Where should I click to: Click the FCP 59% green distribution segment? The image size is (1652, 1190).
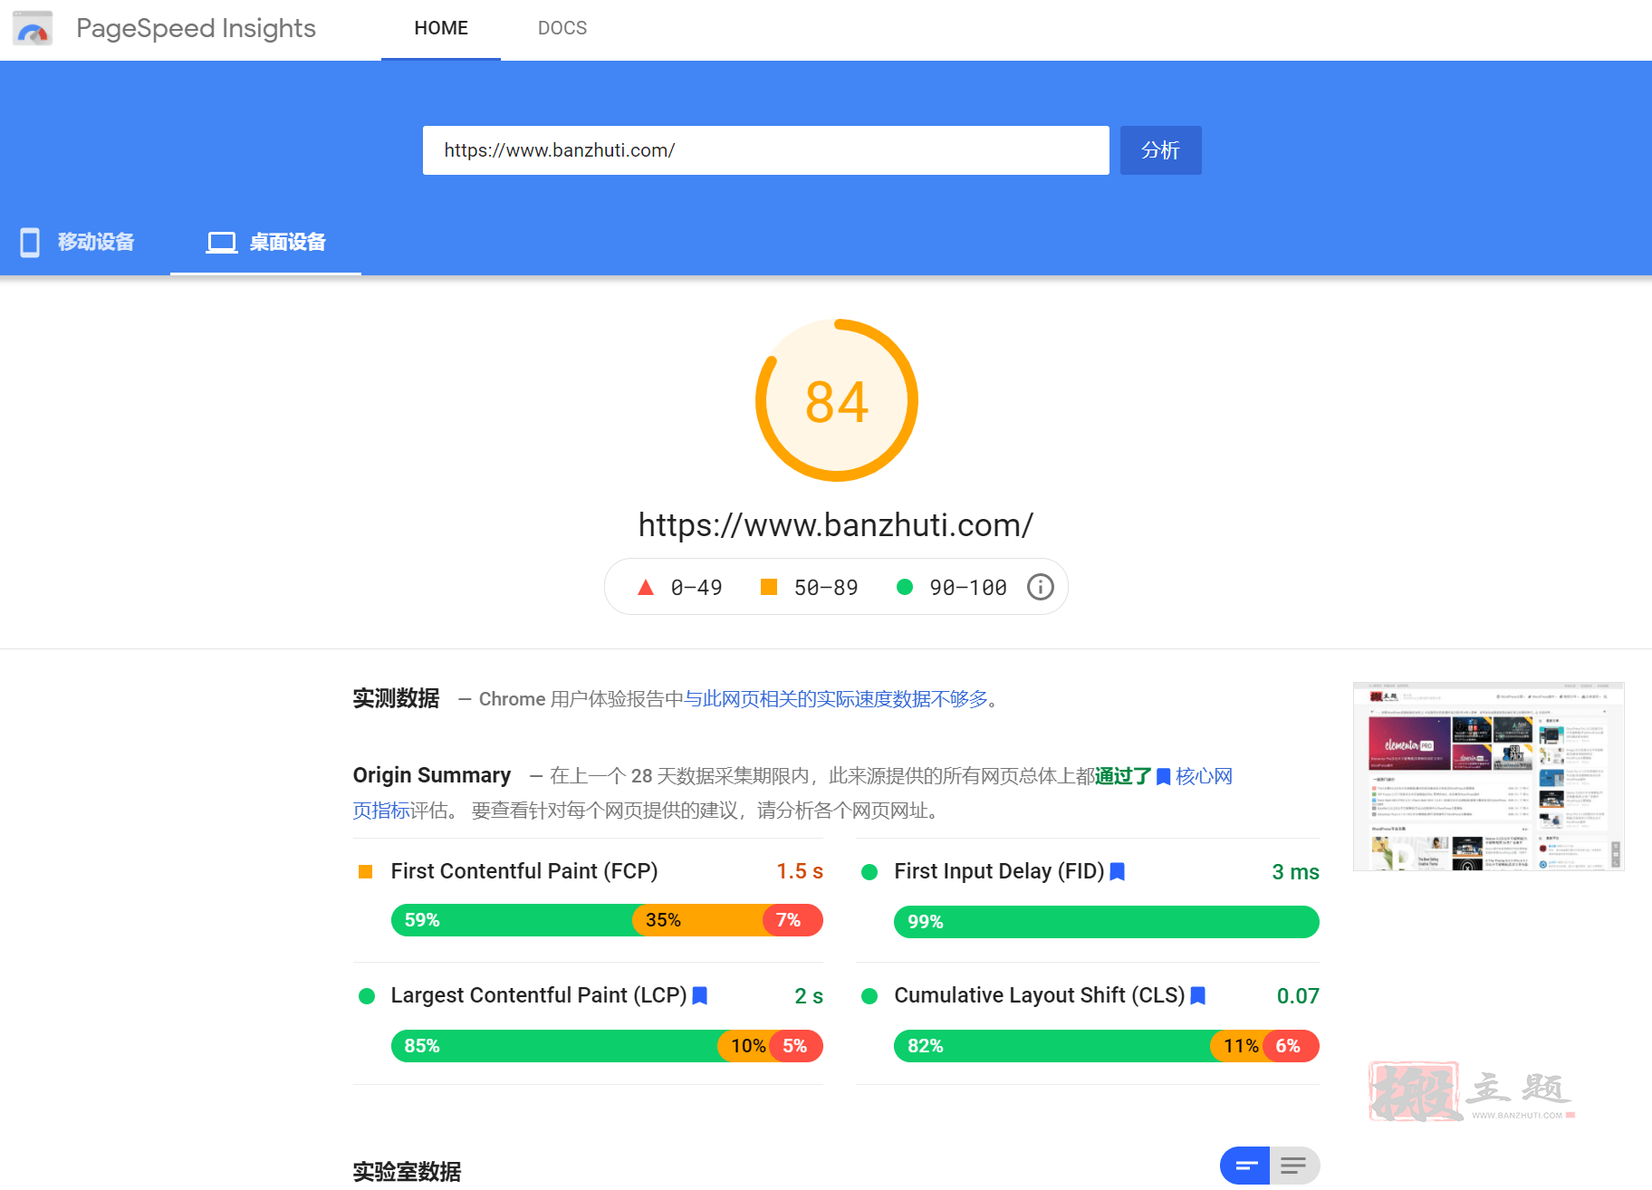(513, 920)
